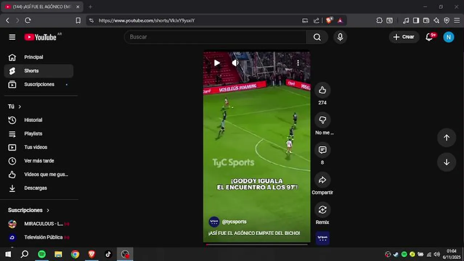Open Chrome from the taskbar
Screen dimensions: 464x261
(x=75, y=254)
